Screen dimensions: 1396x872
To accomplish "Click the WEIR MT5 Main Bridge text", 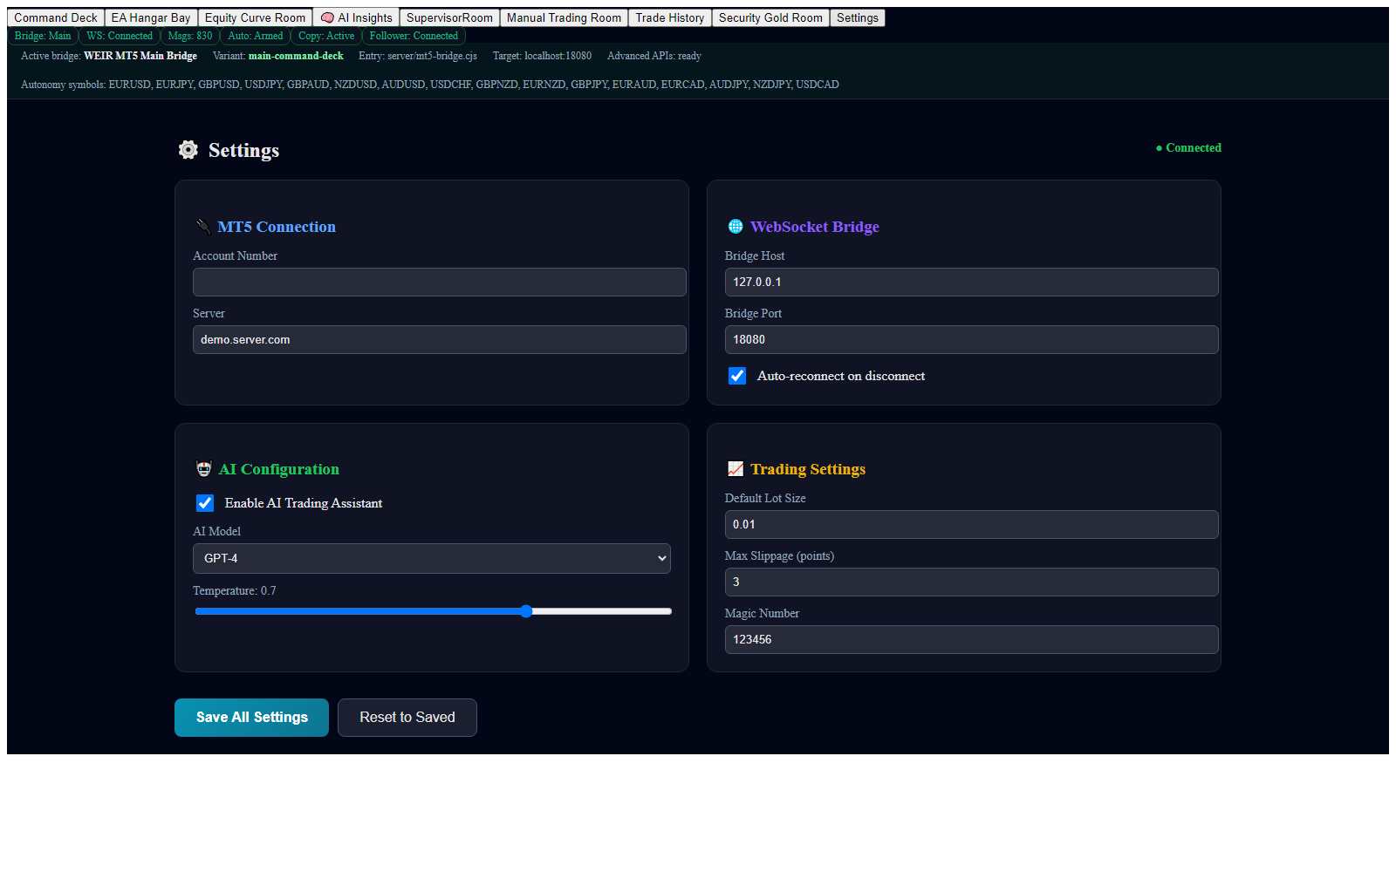I will (x=140, y=56).
